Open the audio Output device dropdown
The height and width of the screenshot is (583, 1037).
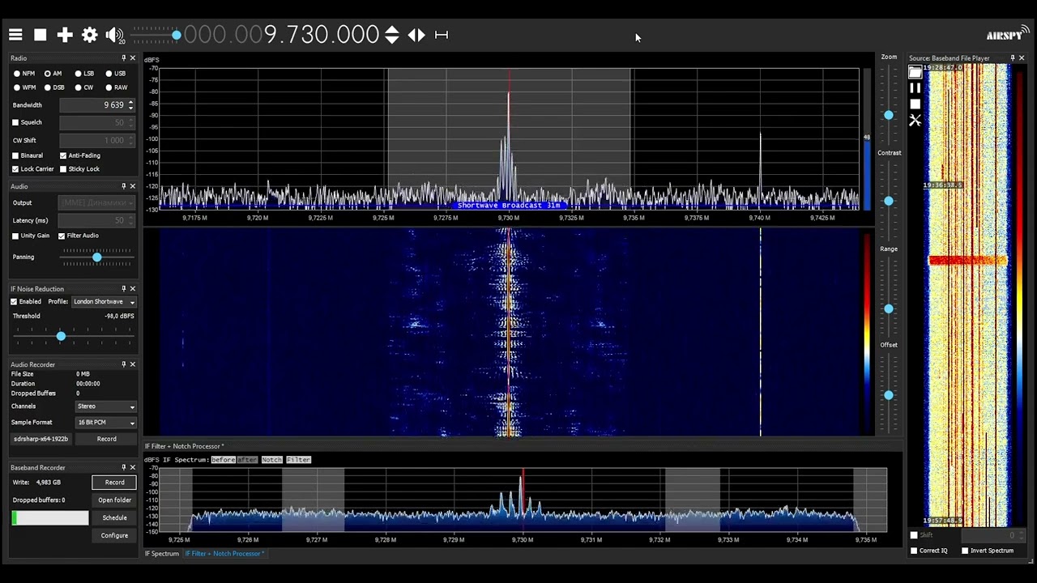click(x=97, y=202)
